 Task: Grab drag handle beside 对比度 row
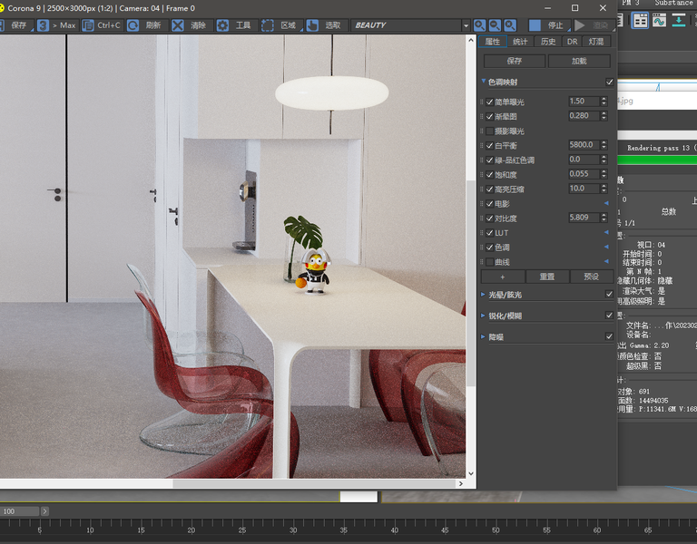[x=482, y=218]
